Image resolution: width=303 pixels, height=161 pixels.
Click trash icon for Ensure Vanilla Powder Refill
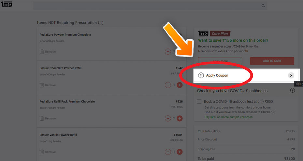[x=42, y=152]
